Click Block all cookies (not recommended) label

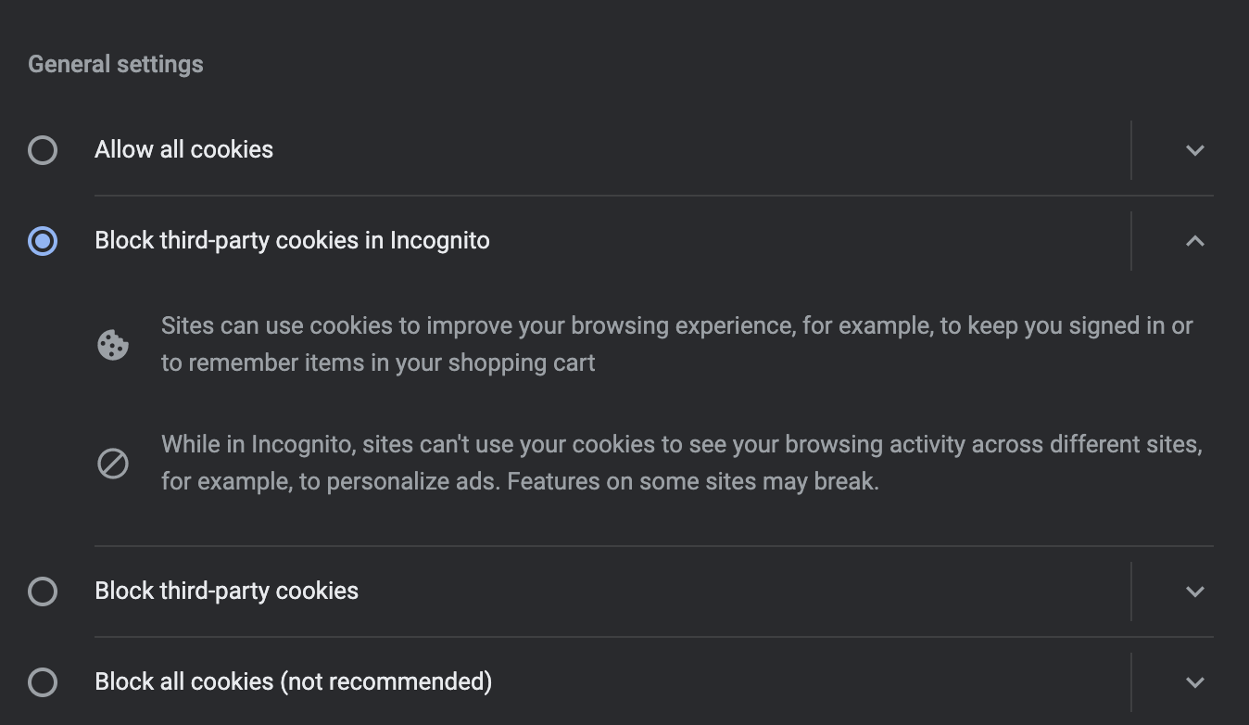point(293,682)
